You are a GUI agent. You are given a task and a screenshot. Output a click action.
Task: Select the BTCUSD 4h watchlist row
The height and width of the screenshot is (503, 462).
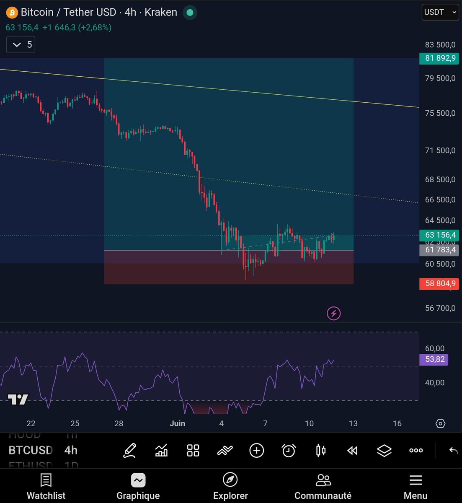tap(43, 450)
